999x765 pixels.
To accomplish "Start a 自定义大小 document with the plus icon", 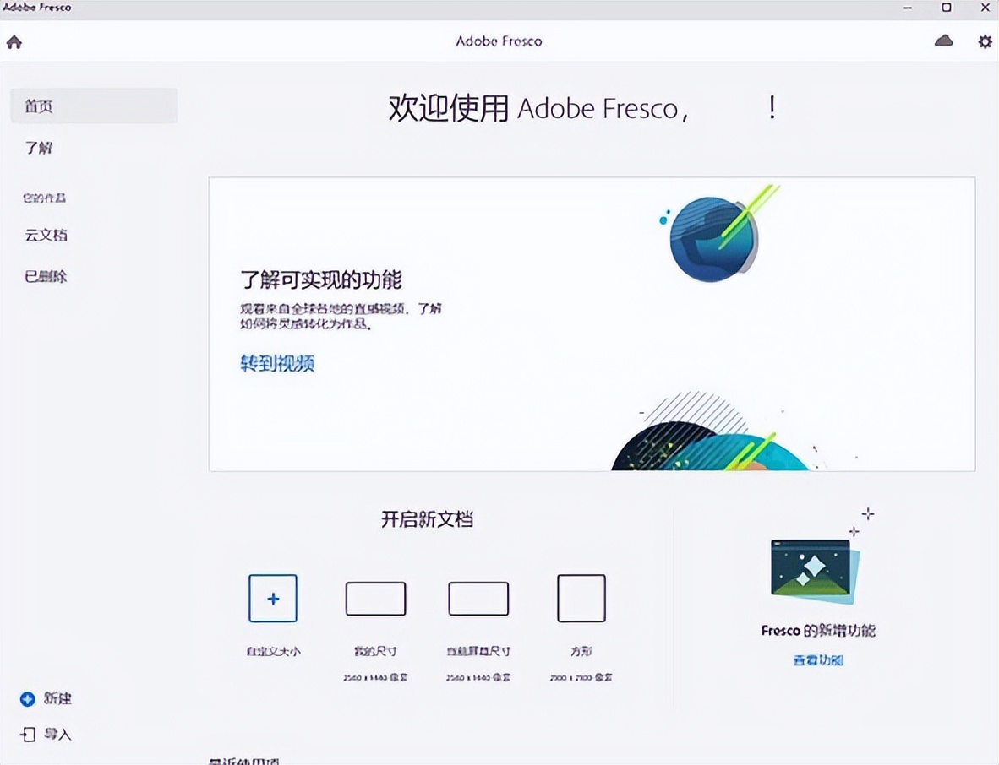I will [272, 598].
